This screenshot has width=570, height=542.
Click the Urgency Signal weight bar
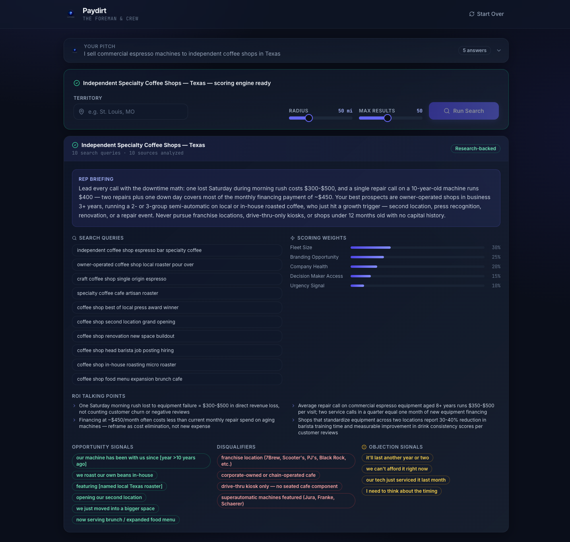[x=417, y=286]
